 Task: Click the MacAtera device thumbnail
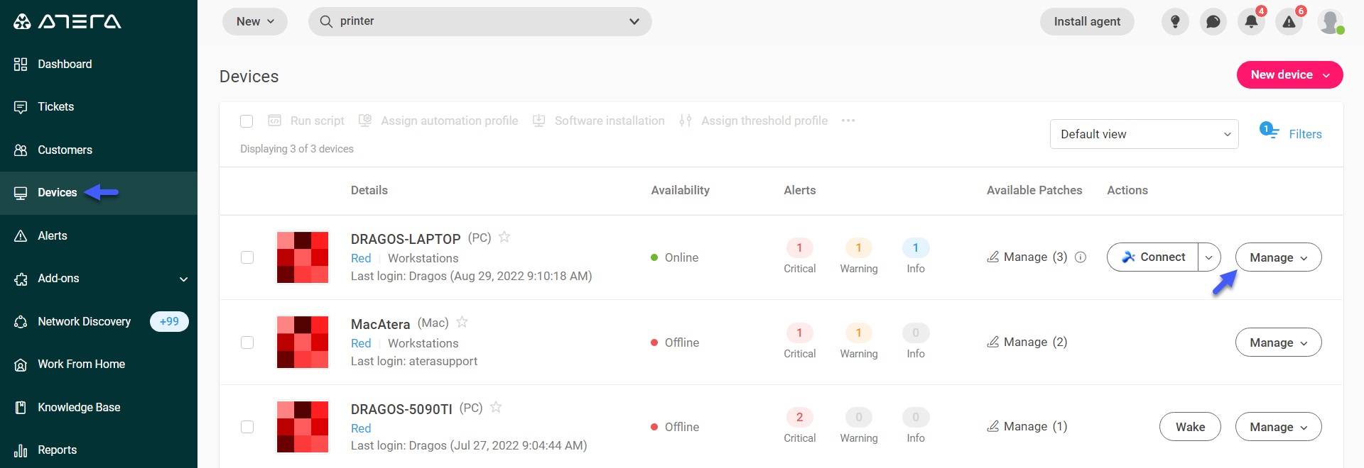click(x=303, y=342)
